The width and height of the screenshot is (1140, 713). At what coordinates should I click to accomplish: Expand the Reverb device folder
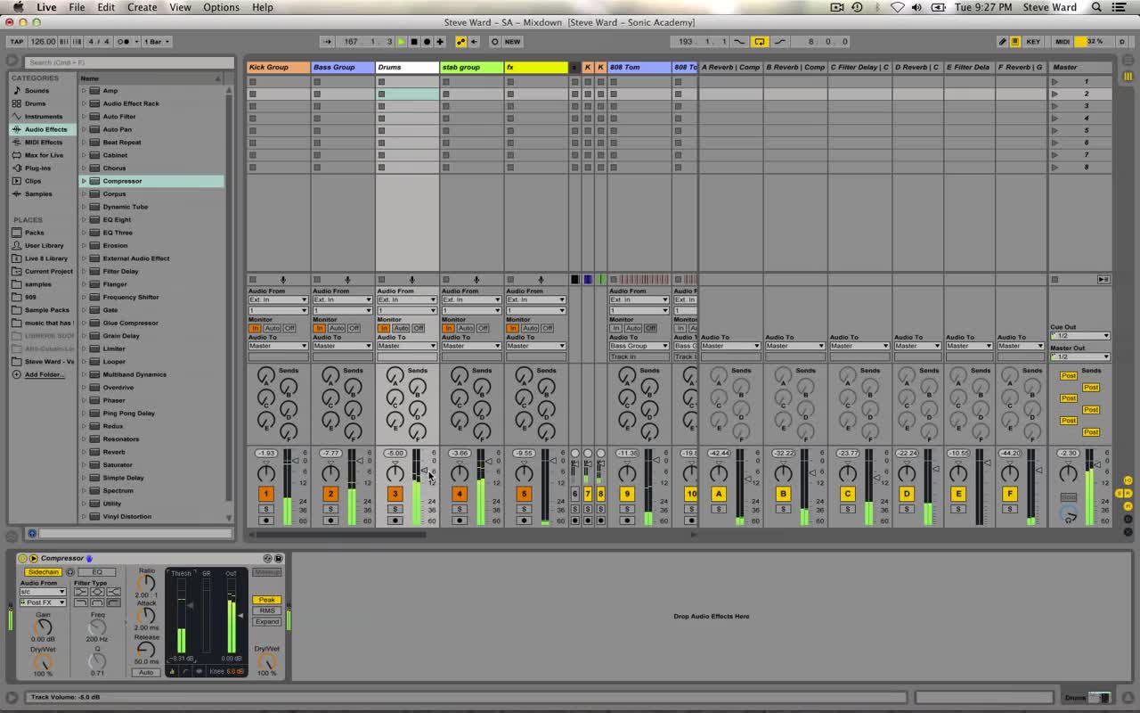point(84,452)
